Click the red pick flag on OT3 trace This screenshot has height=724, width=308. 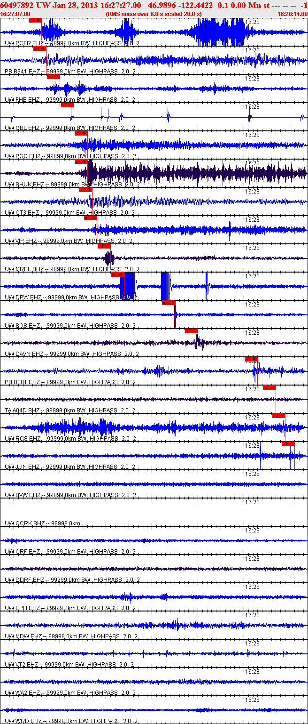point(86,190)
